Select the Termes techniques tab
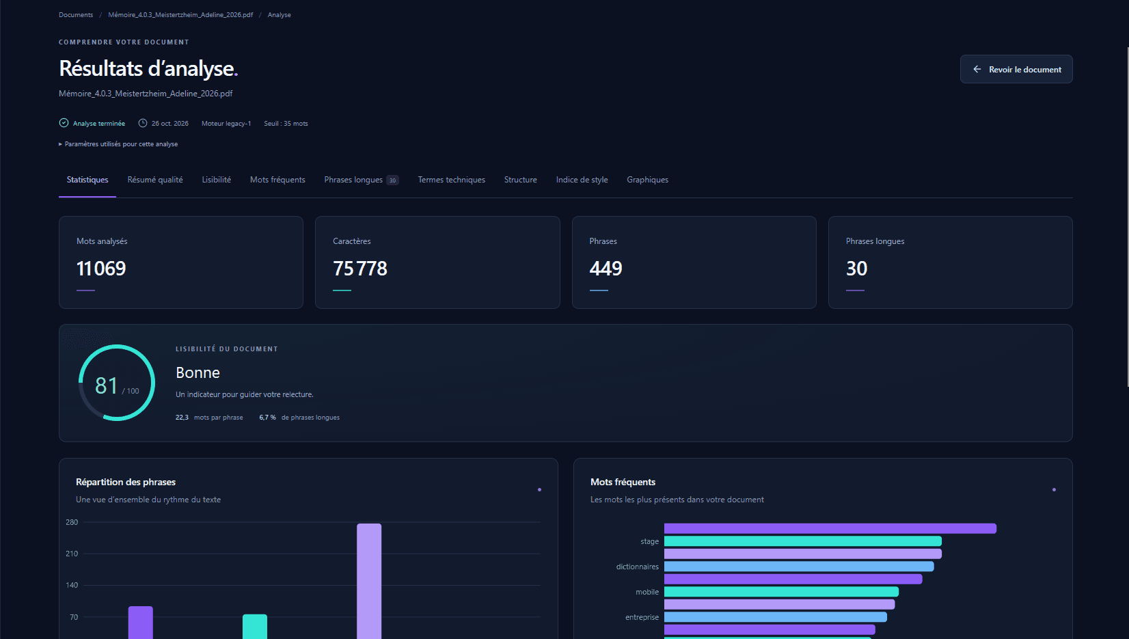Image resolution: width=1129 pixels, height=639 pixels. (x=452, y=180)
